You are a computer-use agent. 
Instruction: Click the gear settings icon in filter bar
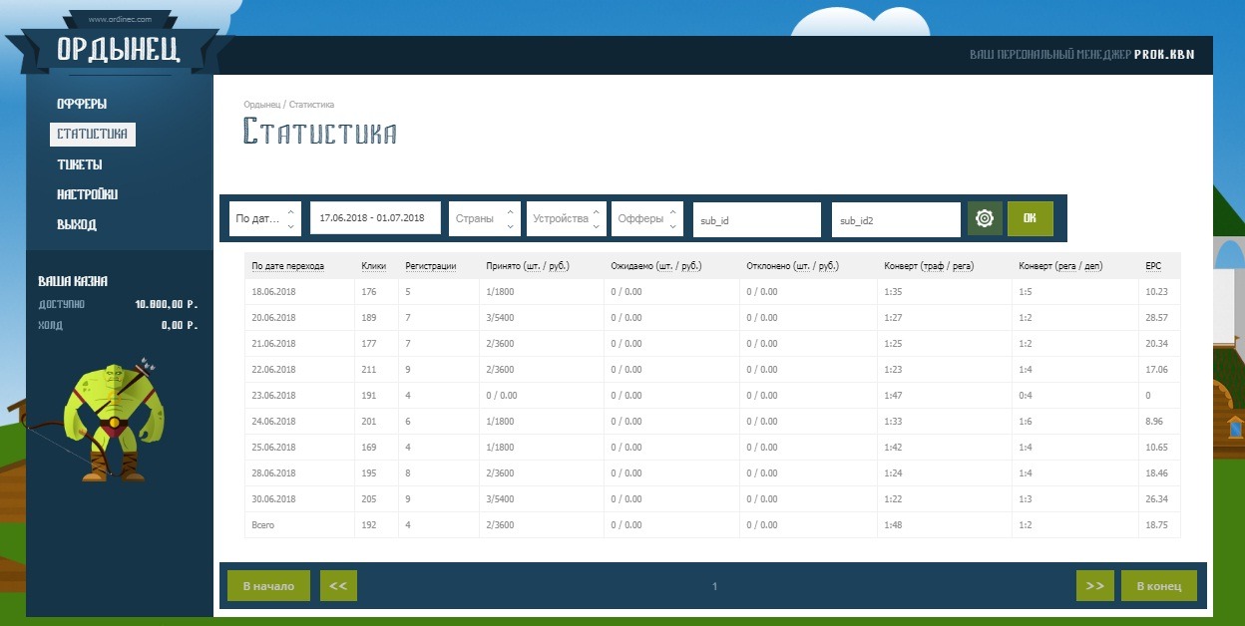[985, 218]
